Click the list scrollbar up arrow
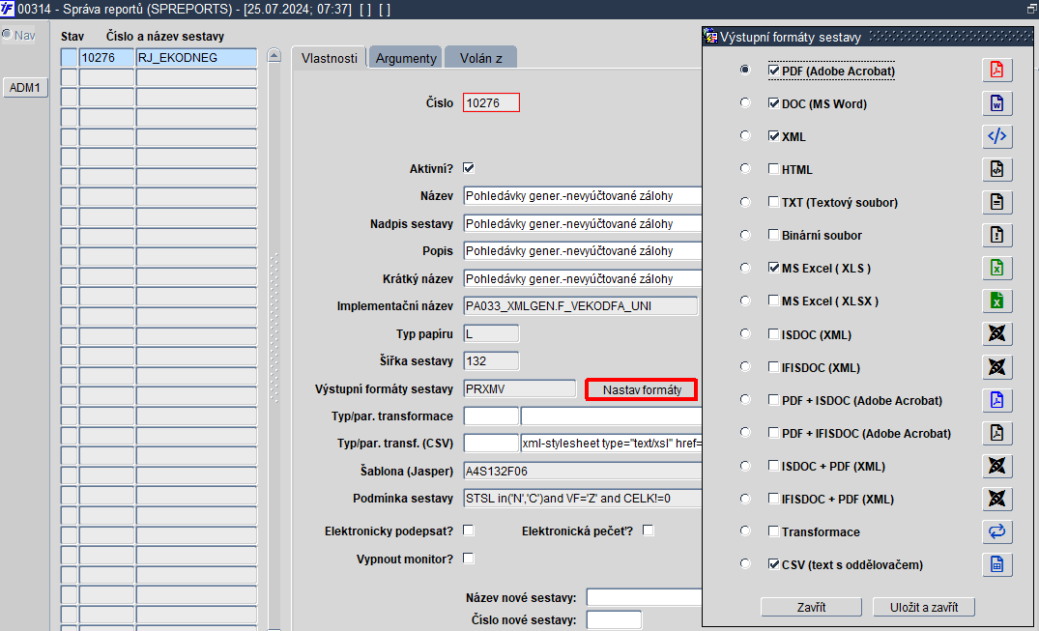 point(274,56)
